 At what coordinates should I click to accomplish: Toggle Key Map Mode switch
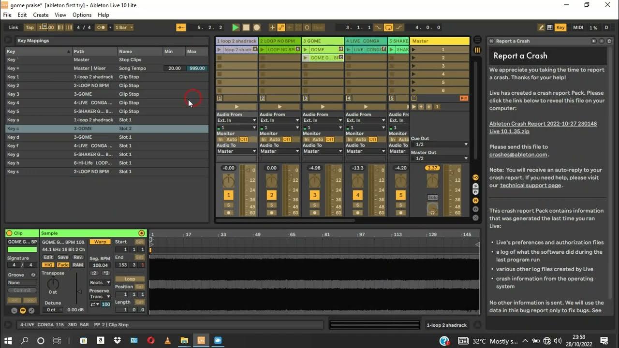coord(560,28)
